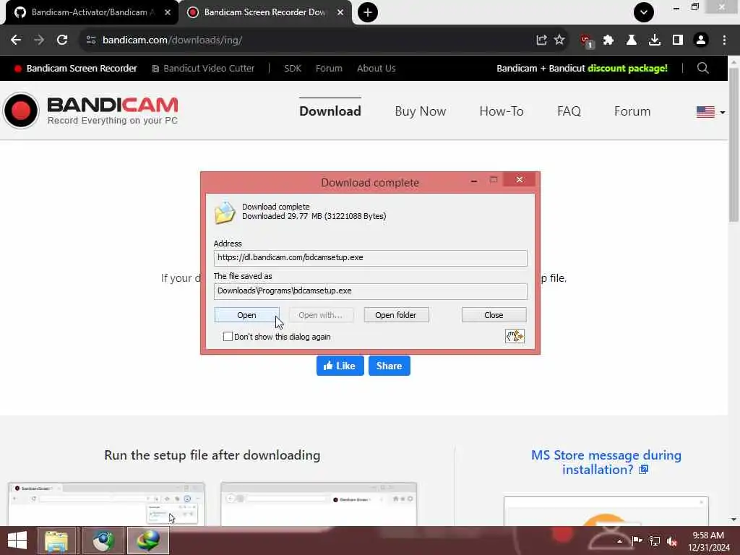Click the Facebook Like button

[x=340, y=366]
